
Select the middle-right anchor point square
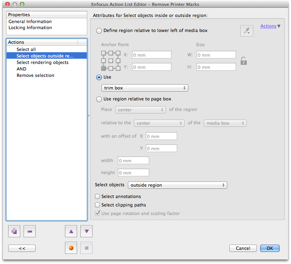(118, 61)
